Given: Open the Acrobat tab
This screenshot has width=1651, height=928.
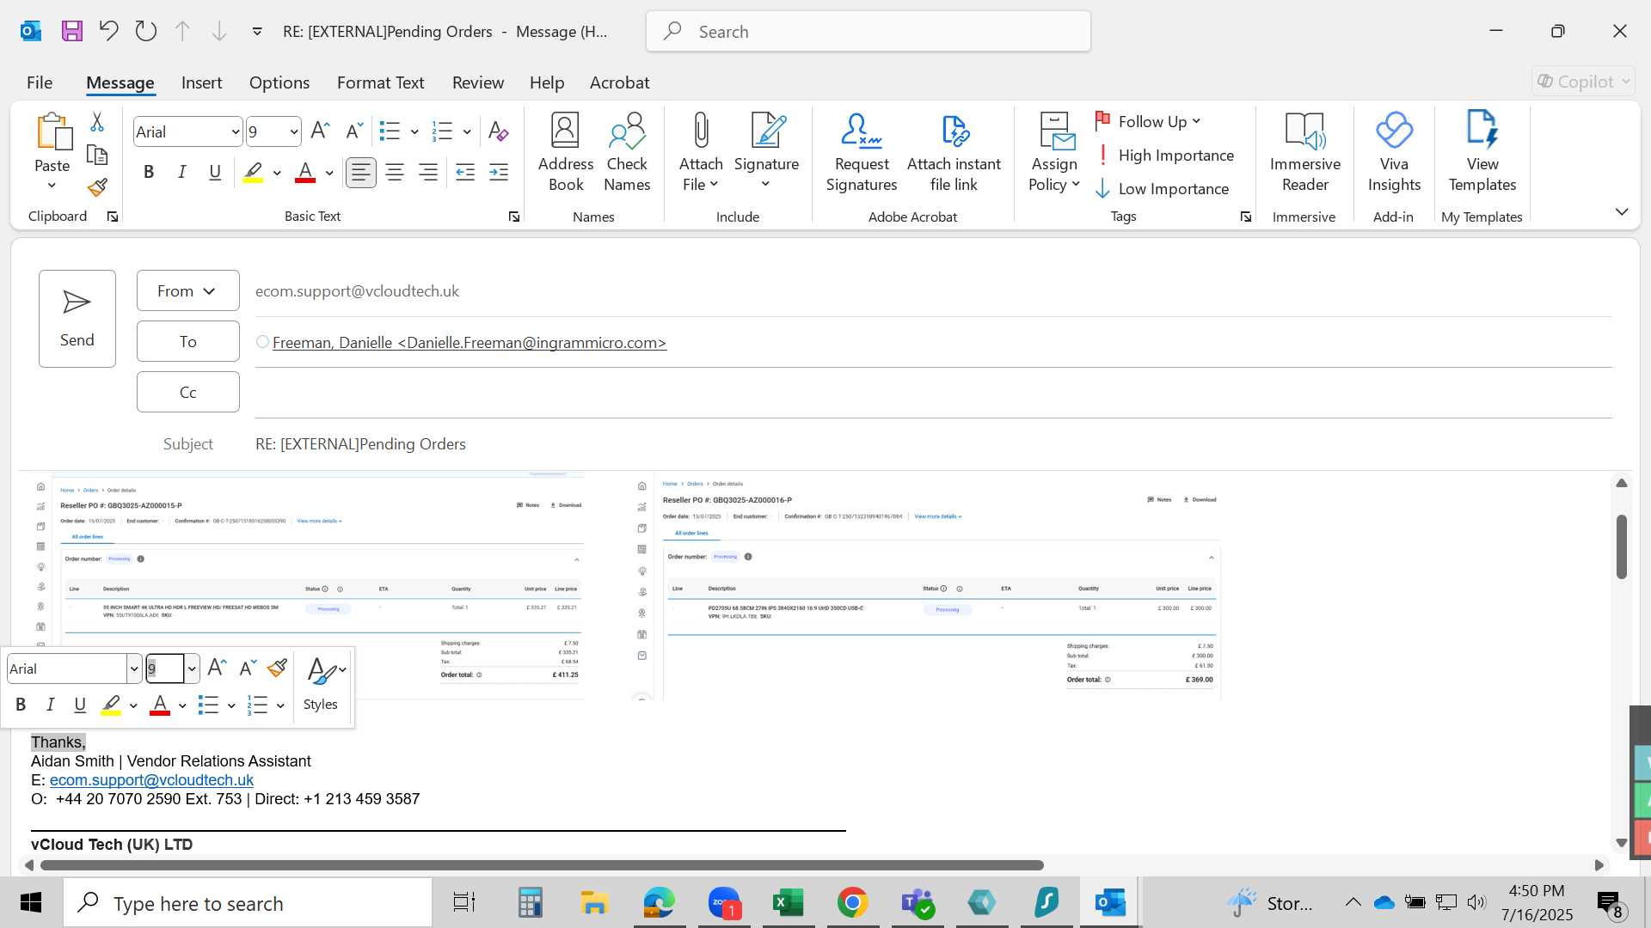Looking at the screenshot, I should click(x=619, y=82).
